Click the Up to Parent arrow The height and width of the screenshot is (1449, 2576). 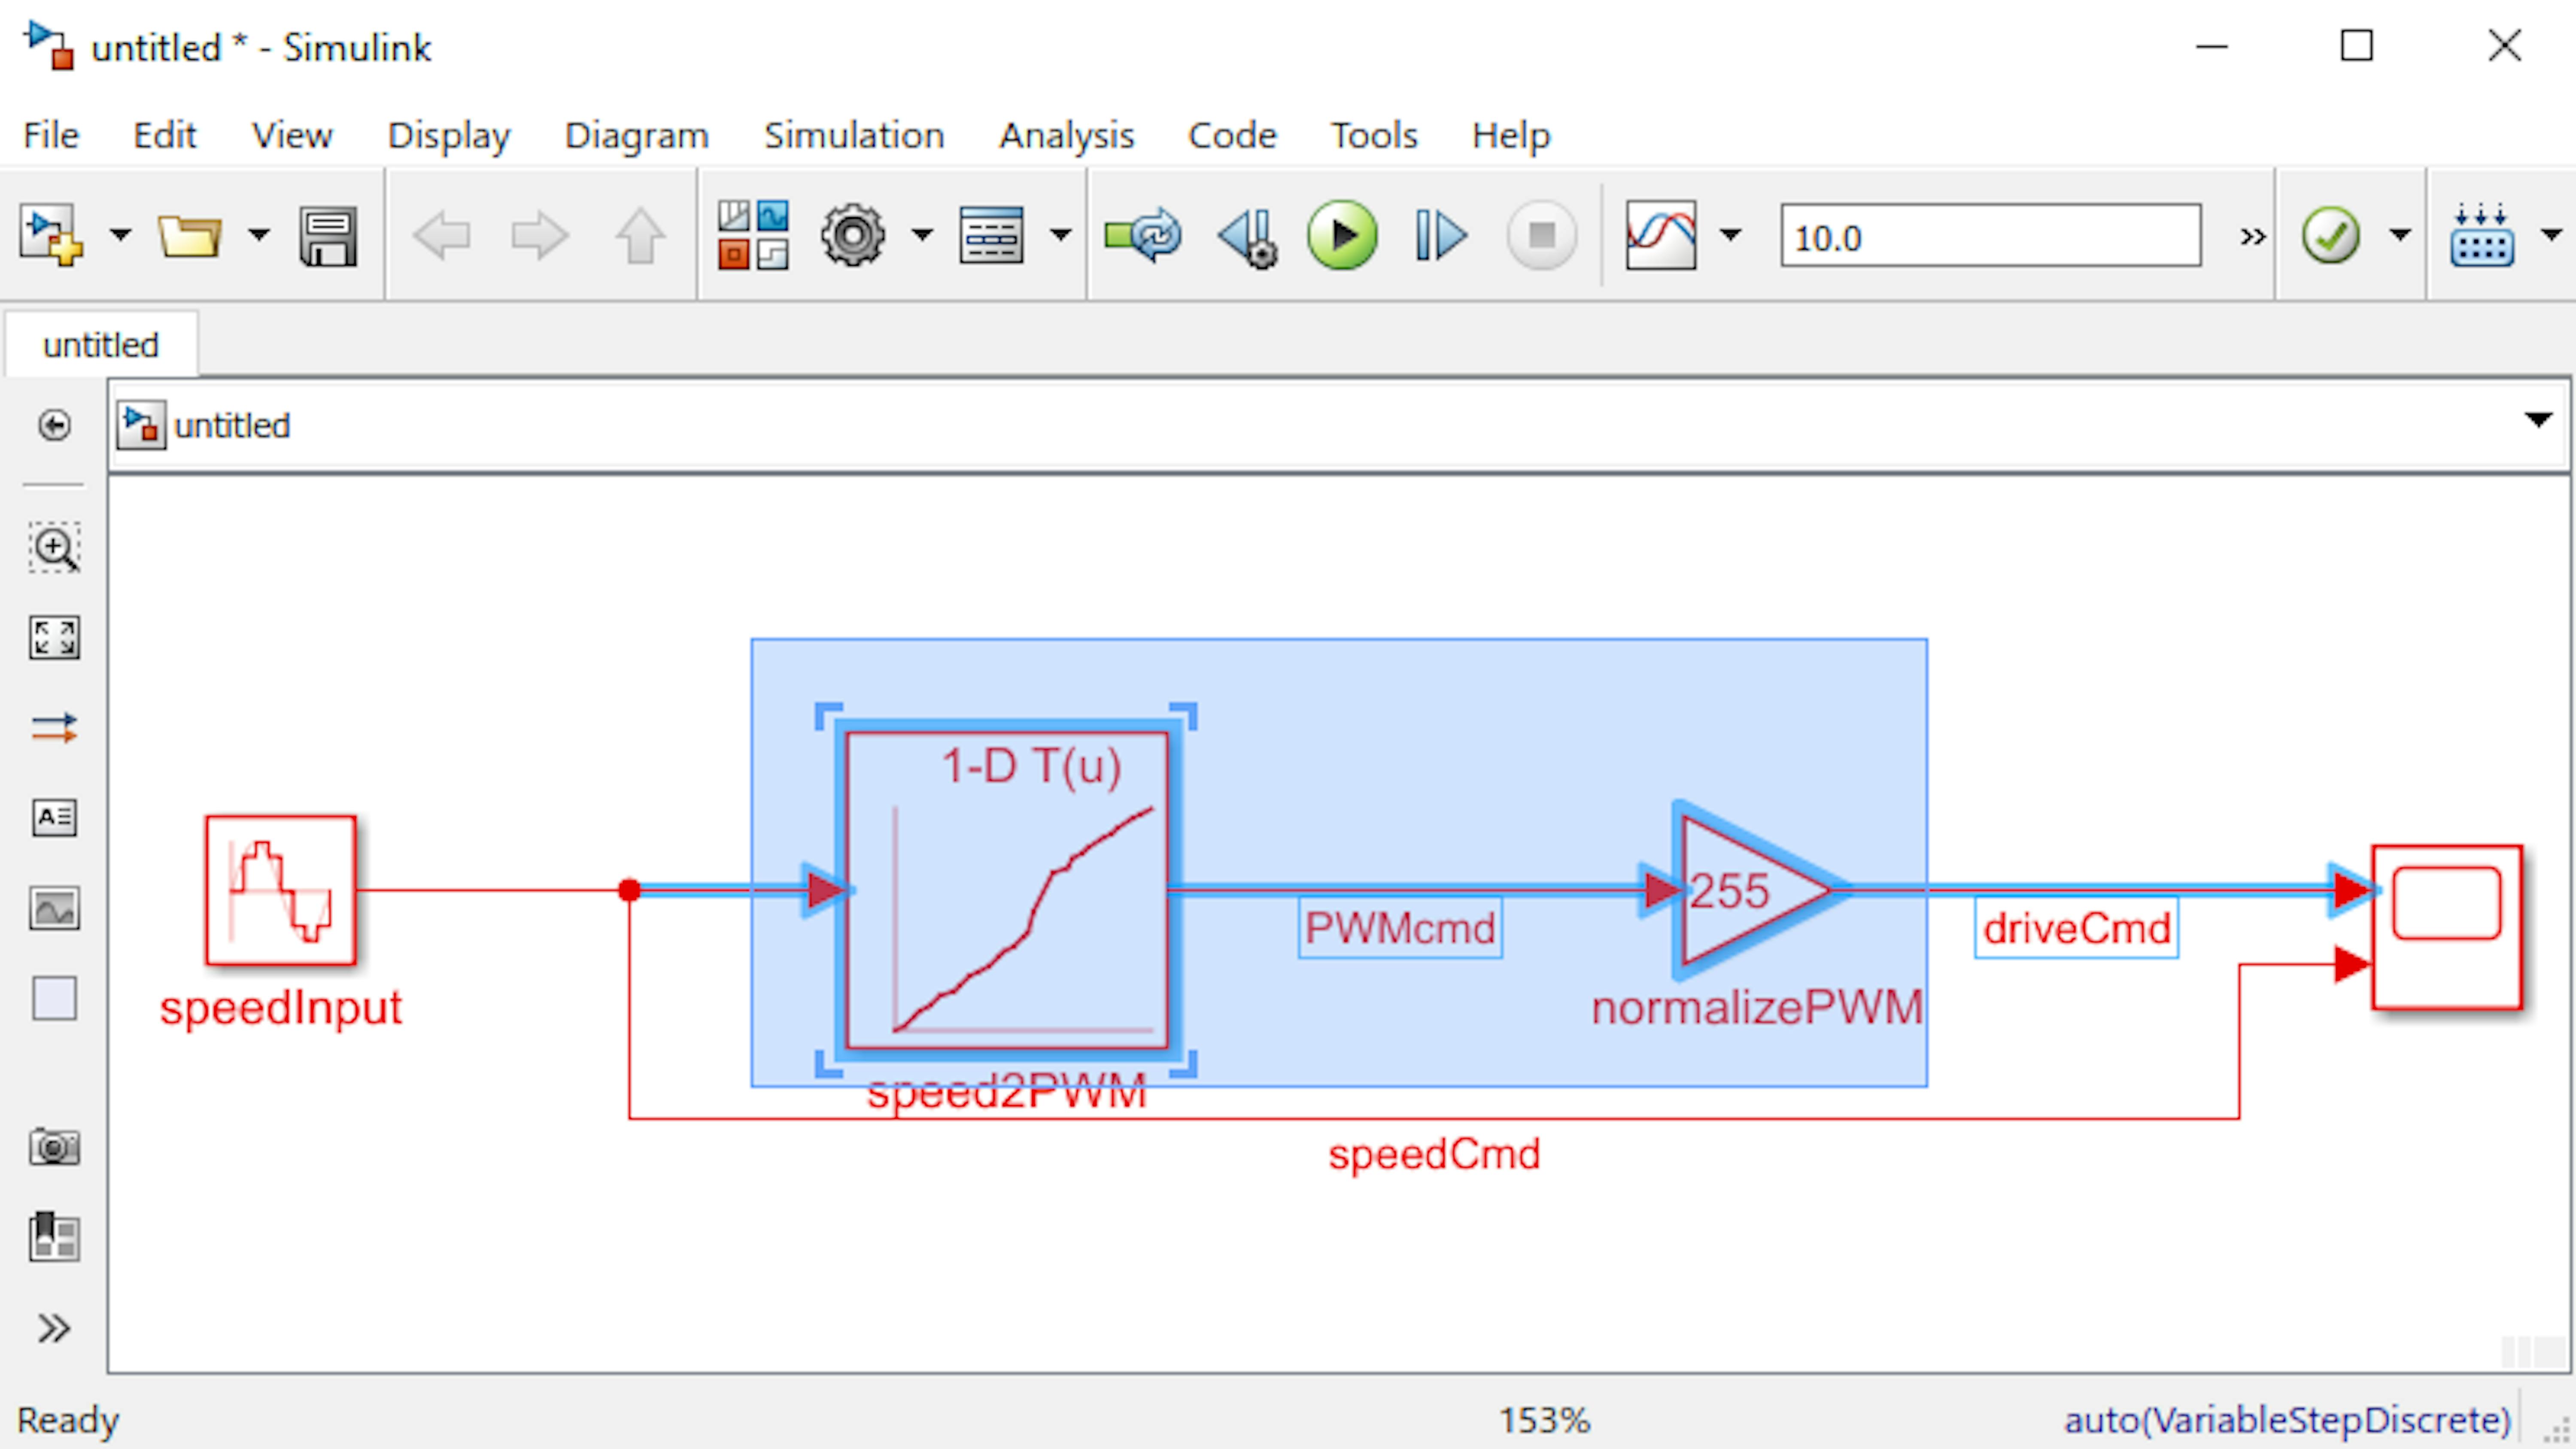pyautogui.click(x=640, y=236)
